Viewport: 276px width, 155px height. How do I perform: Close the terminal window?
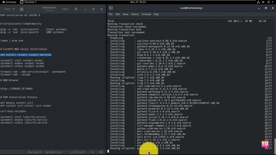[x=273, y=8]
